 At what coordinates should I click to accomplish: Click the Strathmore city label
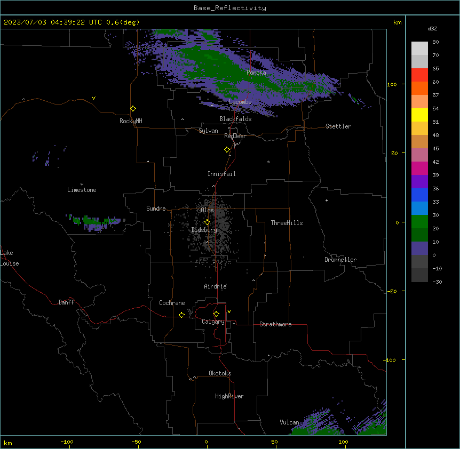(x=275, y=324)
